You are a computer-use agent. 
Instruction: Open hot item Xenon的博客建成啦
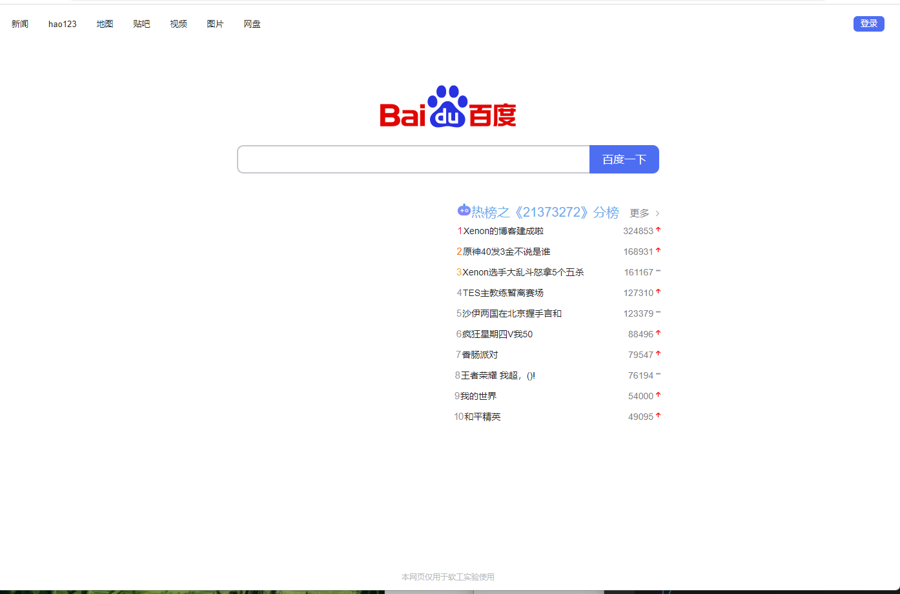(x=504, y=231)
